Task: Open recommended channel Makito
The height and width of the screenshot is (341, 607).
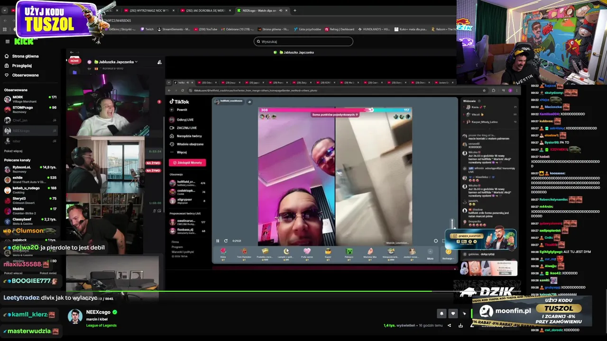Action: 29,211
